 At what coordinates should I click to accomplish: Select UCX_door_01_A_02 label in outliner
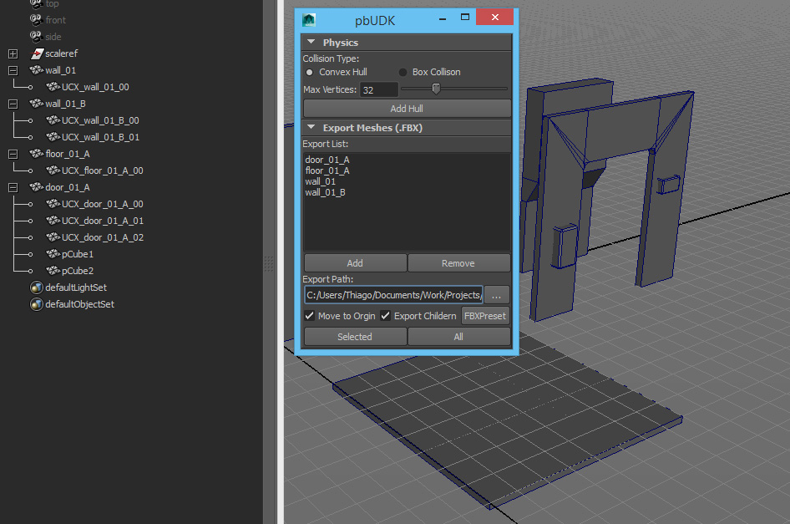coord(103,237)
